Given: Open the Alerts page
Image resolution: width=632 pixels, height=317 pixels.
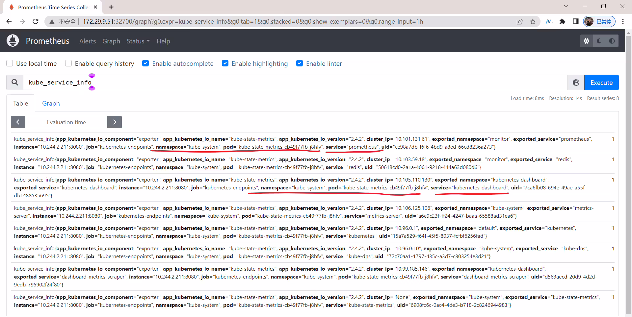Looking at the screenshot, I should (x=88, y=41).
